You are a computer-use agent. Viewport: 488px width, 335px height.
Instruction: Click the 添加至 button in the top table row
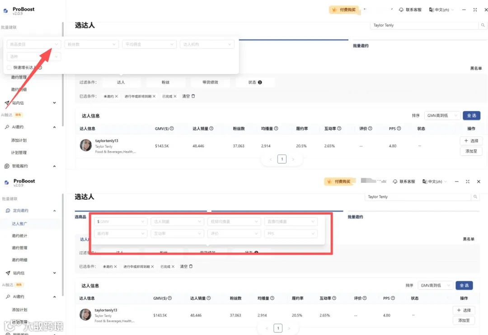coord(471,151)
